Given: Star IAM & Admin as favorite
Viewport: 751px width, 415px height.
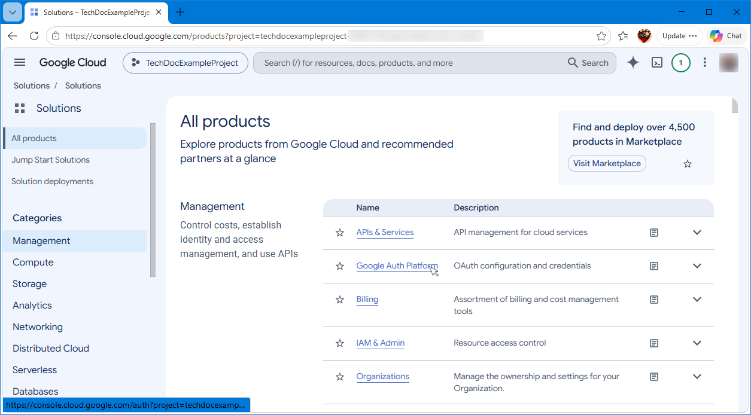Looking at the screenshot, I should (340, 343).
